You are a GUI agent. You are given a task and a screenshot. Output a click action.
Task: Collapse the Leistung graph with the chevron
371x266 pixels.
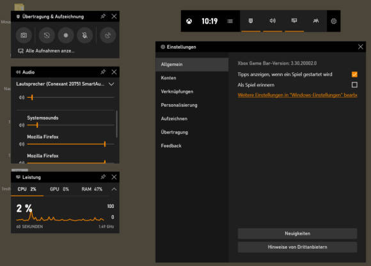(x=114, y=189)
